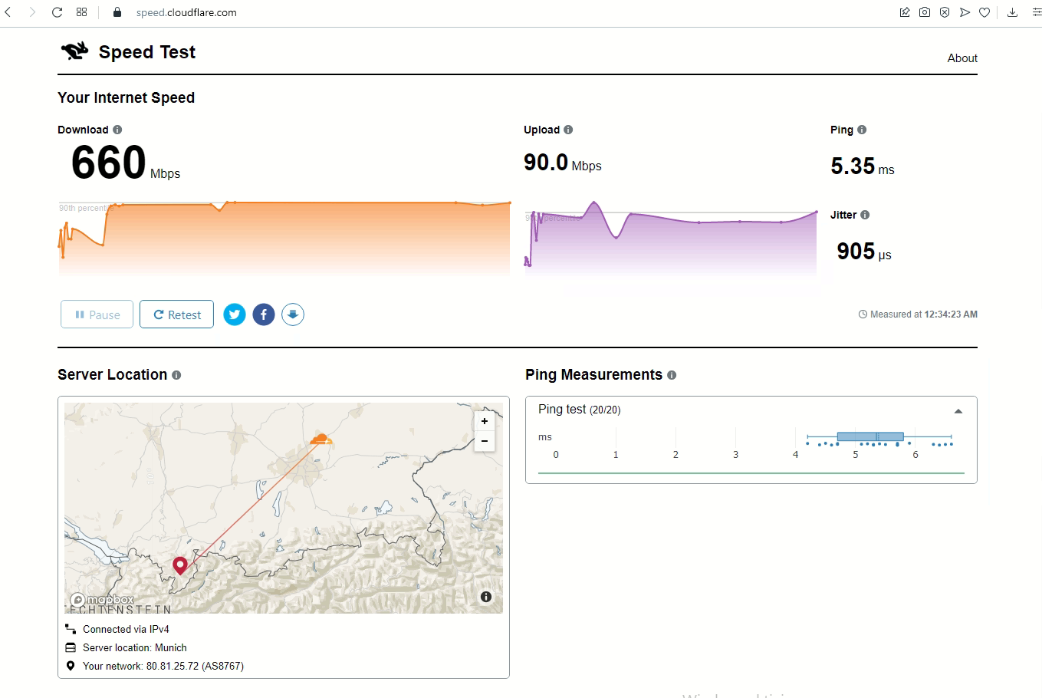Click the Server Location info icon
1042x698 pixels.
pyautogui.click(x=176, y=375)
